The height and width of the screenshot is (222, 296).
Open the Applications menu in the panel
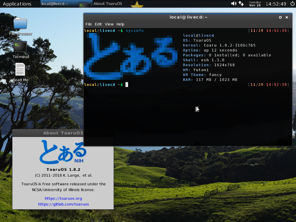pos(17,4)
